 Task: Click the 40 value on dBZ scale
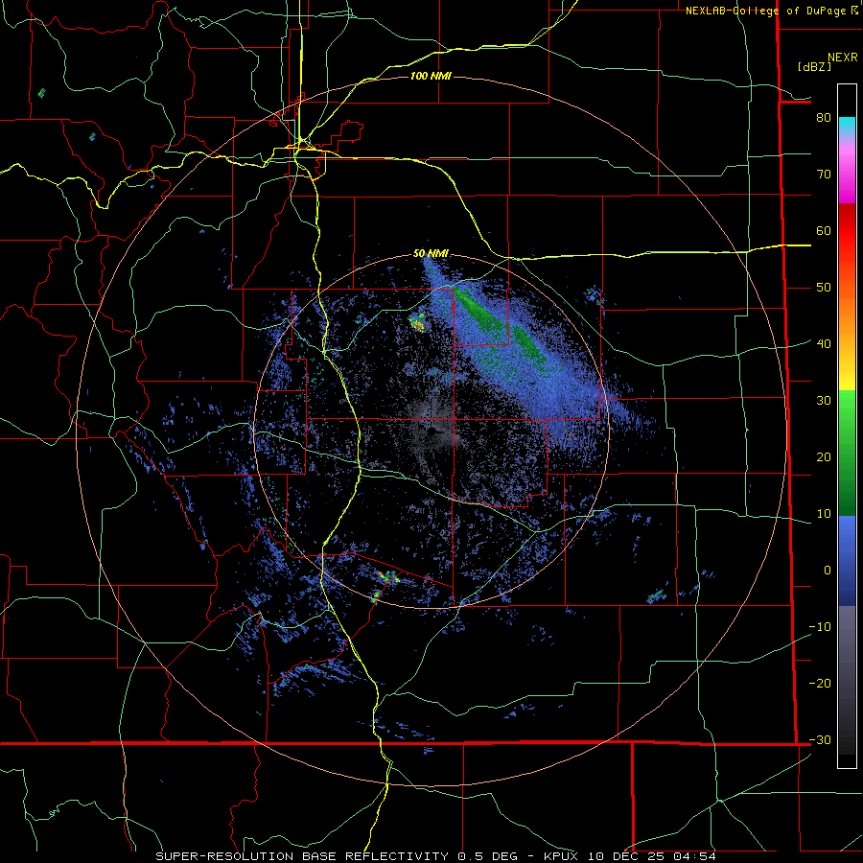[824, 343]
